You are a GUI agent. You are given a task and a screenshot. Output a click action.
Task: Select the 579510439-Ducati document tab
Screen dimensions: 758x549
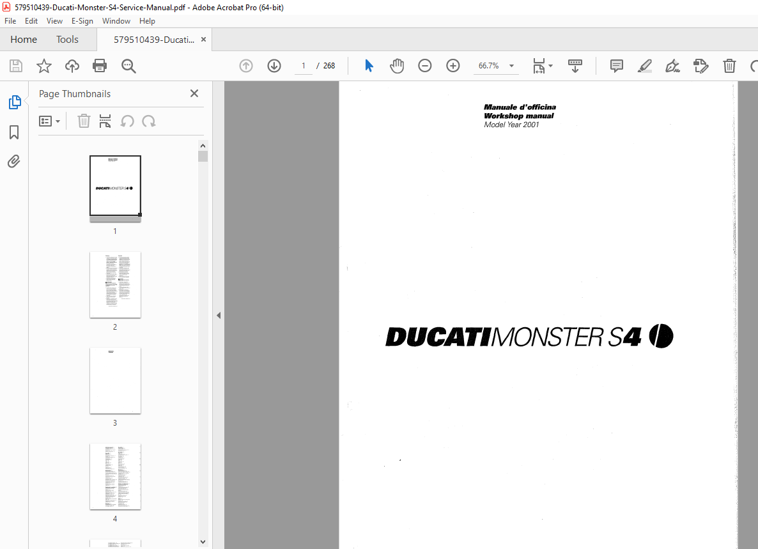[154, 40]
